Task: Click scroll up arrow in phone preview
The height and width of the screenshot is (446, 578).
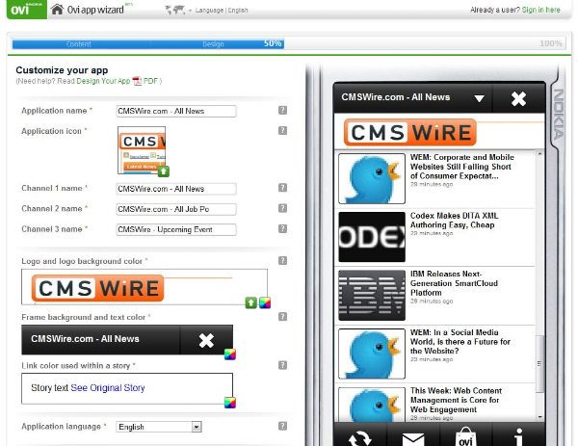Action: coord(539,154)
